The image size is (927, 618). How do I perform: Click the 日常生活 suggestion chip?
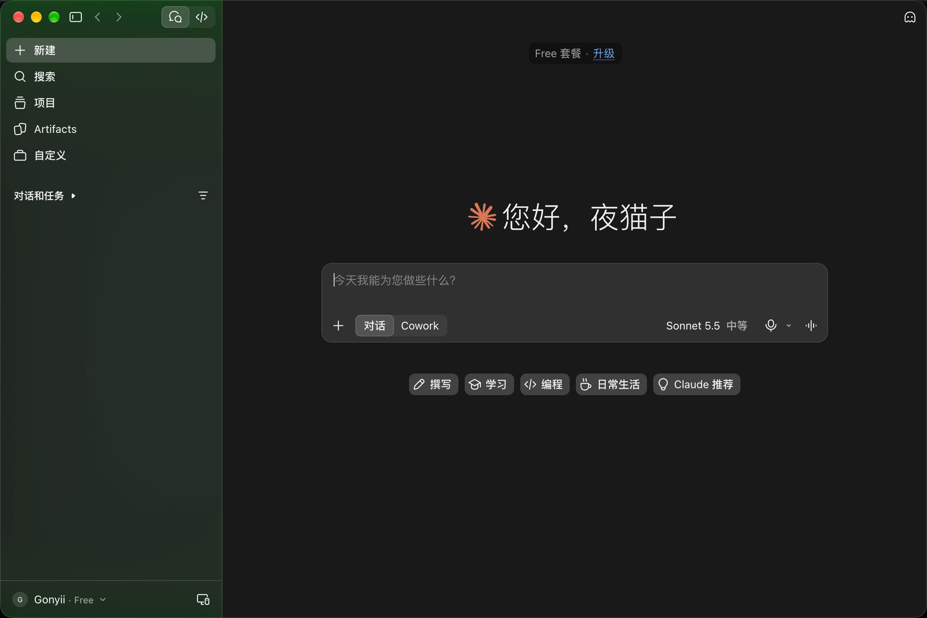click(x=611, y=384)
